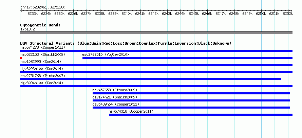Select the blue nsv1062995 variant bar
Screen dimensions: 302x138
pos(156,65)
